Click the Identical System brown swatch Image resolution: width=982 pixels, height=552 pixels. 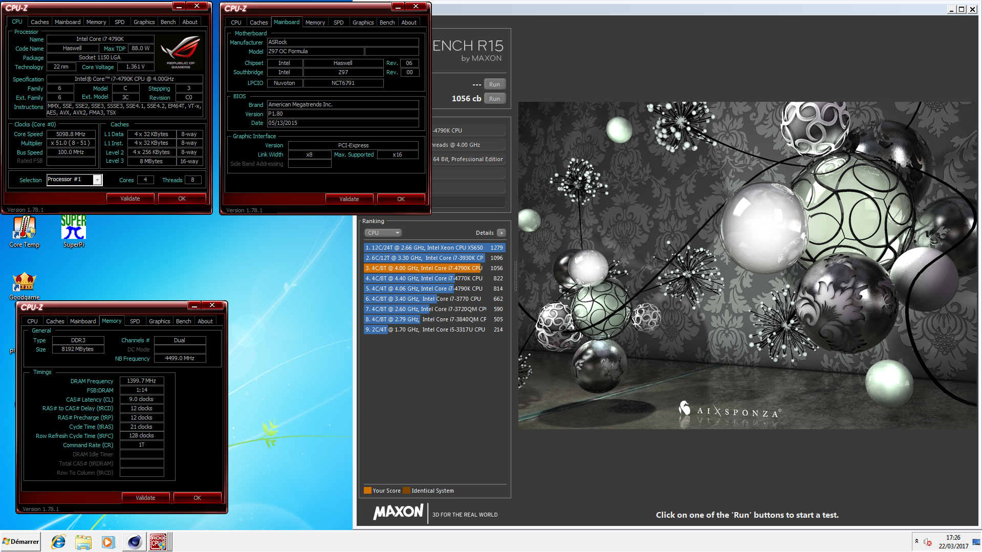tap(406, 491)
